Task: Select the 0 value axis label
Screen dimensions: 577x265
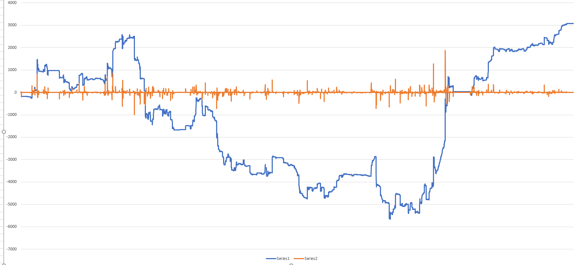Action: (15, 92)
